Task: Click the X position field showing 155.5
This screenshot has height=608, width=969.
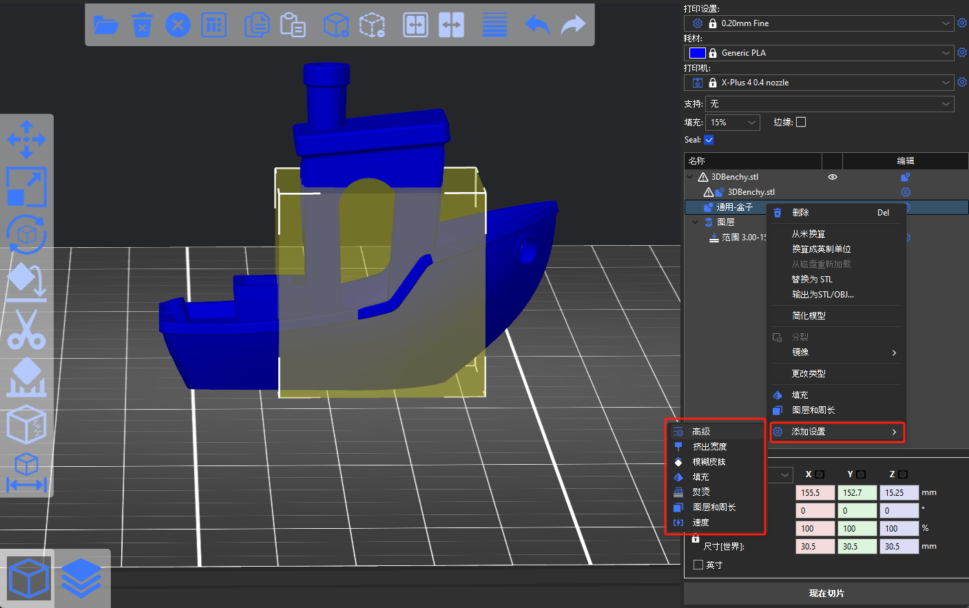Action: [x=815, y=493]
